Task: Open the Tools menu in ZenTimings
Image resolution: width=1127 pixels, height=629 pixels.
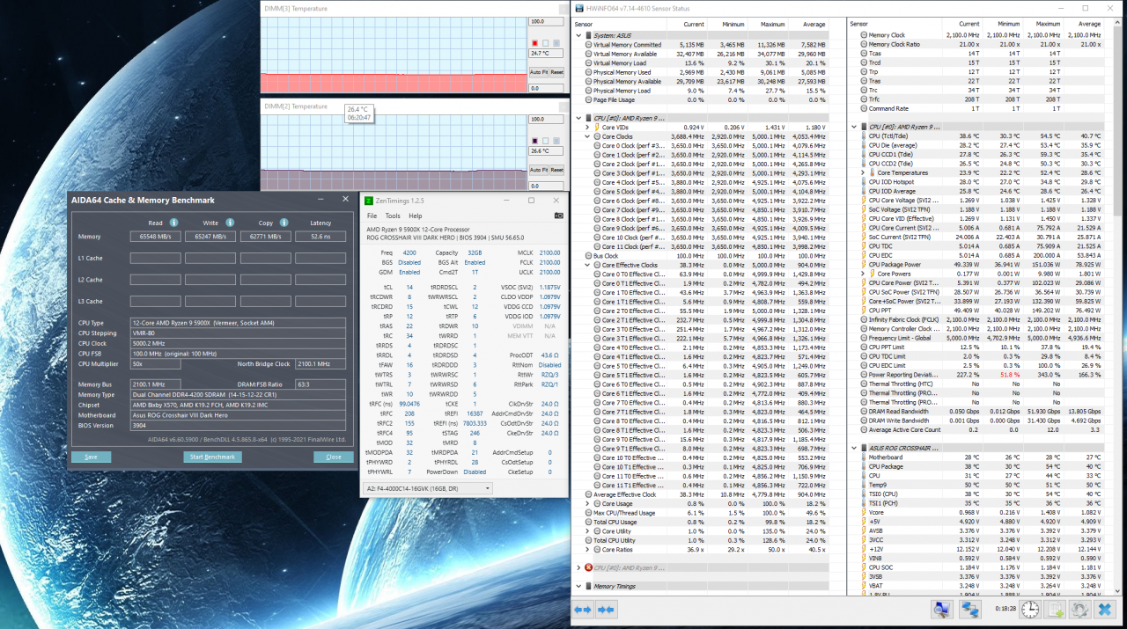Action: [392, 216]
